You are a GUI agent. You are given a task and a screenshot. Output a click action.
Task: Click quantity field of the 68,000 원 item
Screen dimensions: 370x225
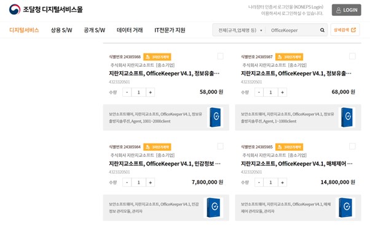pyautogui.click(x=270, y=92)
